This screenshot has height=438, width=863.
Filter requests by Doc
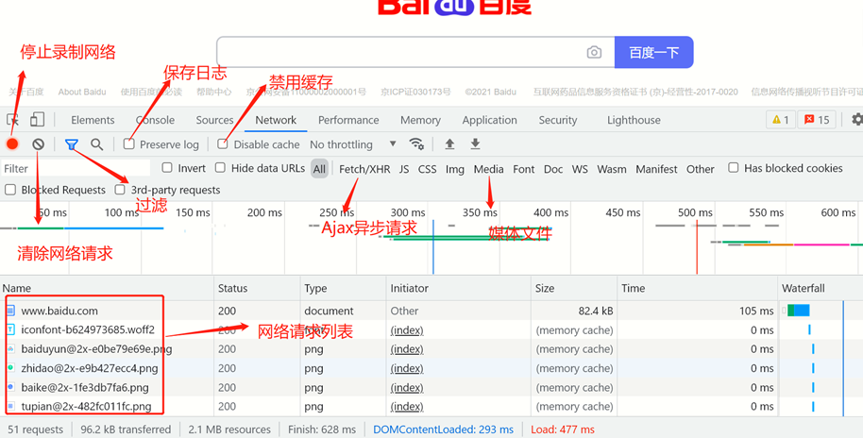pos(553,169)
